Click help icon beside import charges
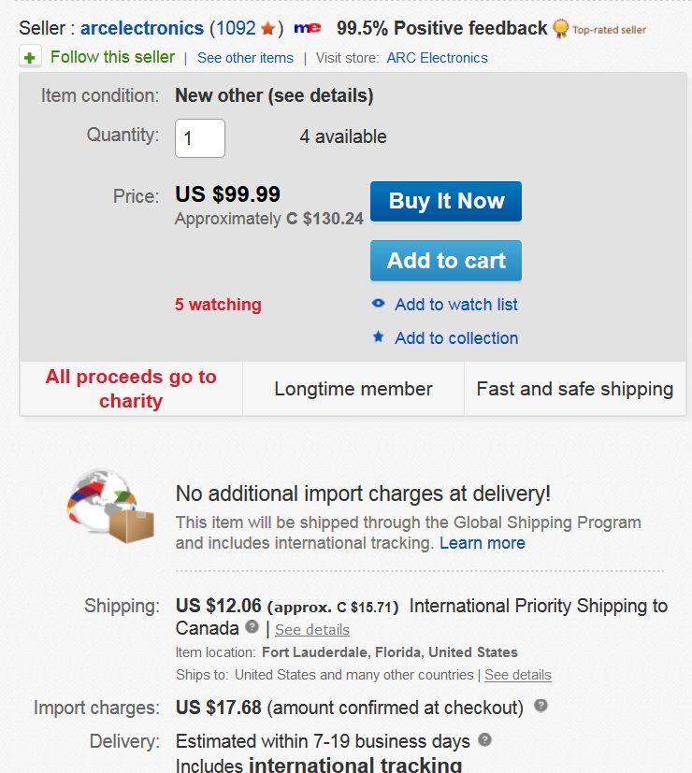692x773 pixels. 541,706
